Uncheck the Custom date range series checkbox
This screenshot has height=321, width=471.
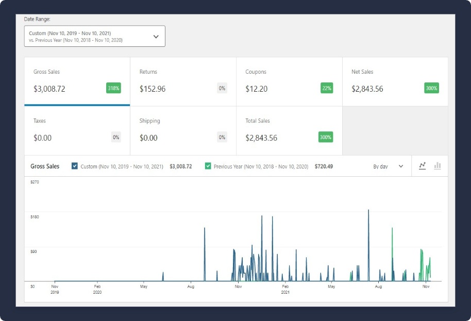[75, 166]
